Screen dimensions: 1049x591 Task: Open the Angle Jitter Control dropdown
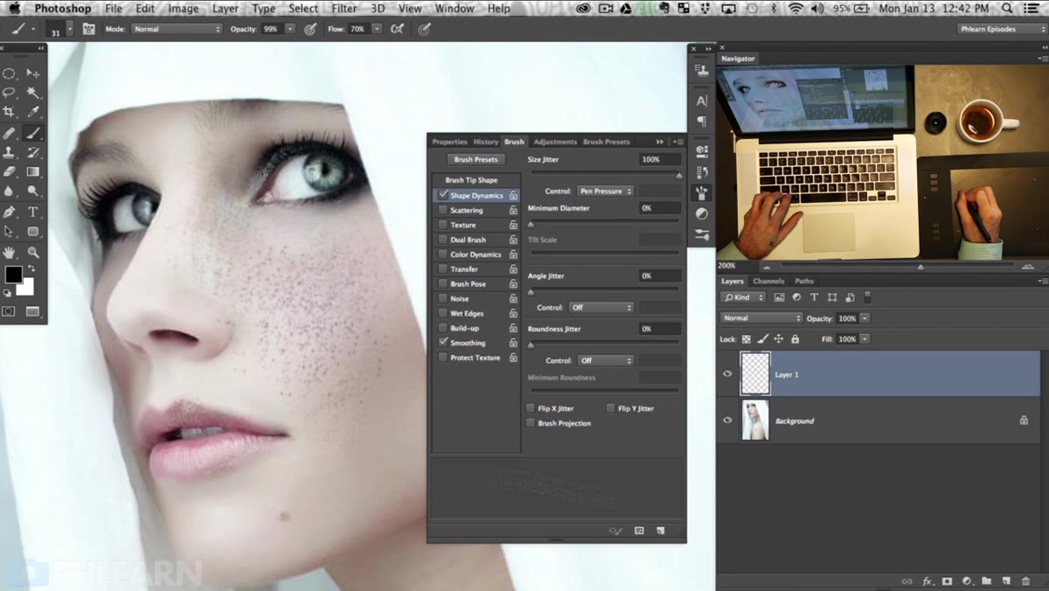click(x=601, y=308)
